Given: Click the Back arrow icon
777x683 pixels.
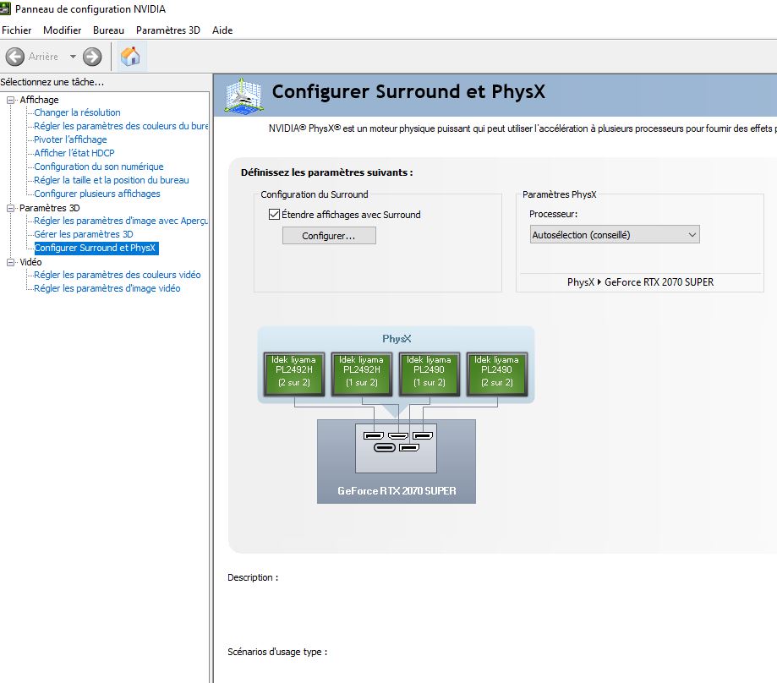Looking at the screenshot, I should pos(15,57).
